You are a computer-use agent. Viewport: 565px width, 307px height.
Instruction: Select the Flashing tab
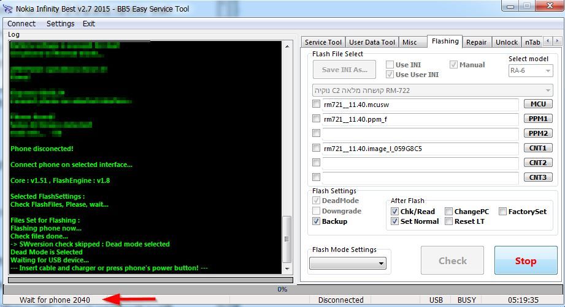point(445,42)
